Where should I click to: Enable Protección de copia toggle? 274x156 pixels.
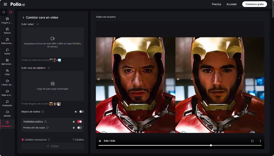[x=79, y=128]
